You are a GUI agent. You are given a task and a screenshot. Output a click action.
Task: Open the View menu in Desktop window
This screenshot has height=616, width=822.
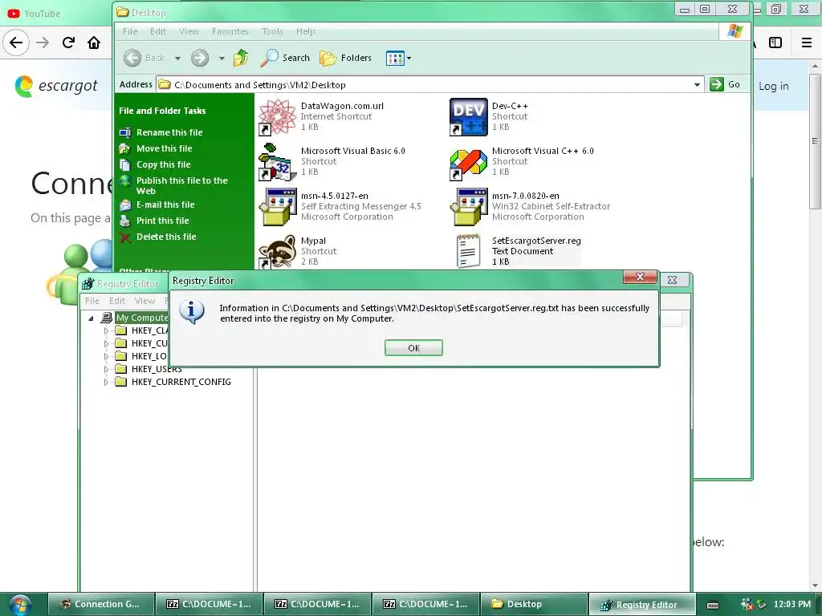click(x=189, y=31)
